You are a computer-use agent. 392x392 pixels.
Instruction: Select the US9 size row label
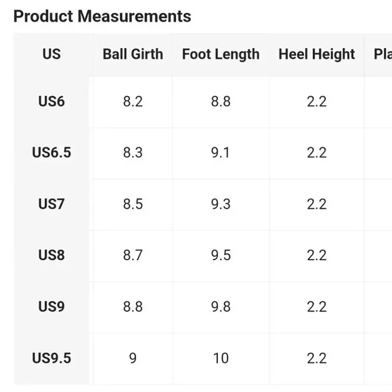pyautogui.click(x=51, y=306)
